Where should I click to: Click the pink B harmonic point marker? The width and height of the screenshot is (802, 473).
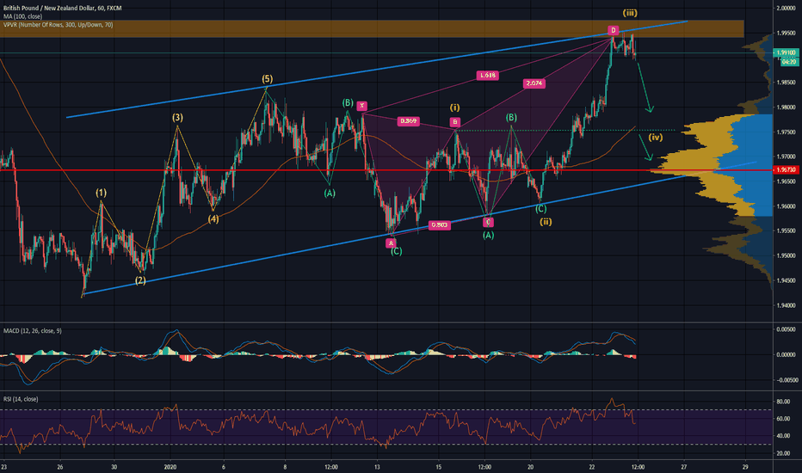pyautogui.click(x=454, y=122)
